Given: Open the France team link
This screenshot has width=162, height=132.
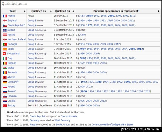Looking at the screenshot, I should click(x=11, y=16).
